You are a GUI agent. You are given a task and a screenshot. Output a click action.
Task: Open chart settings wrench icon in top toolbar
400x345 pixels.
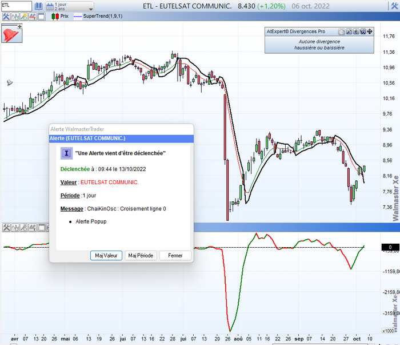click(6, 17)
